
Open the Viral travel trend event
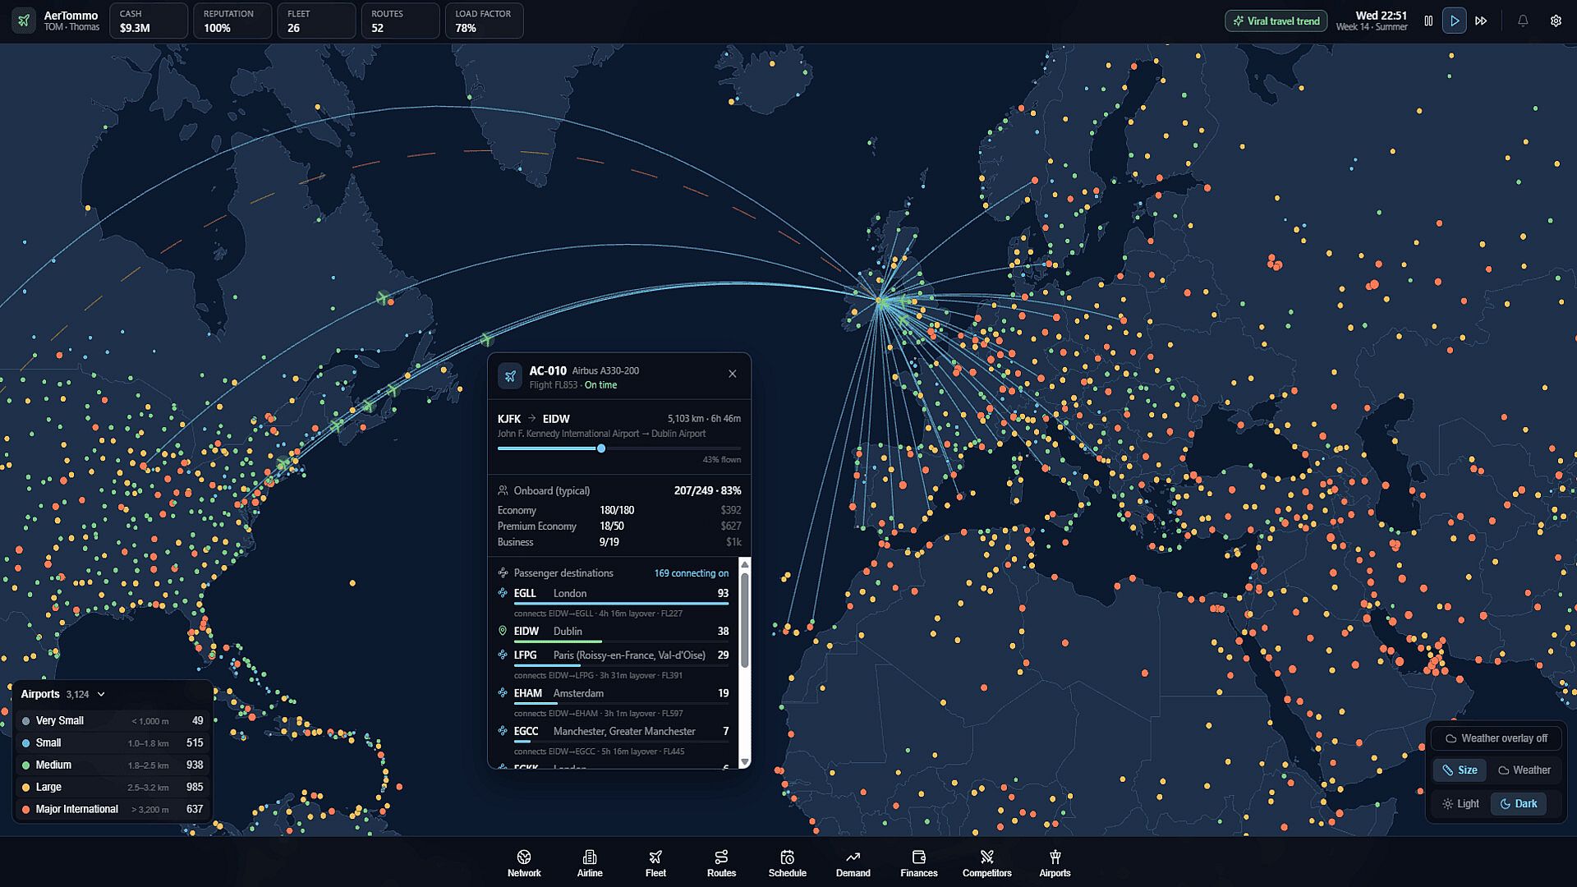(1276, 21)
